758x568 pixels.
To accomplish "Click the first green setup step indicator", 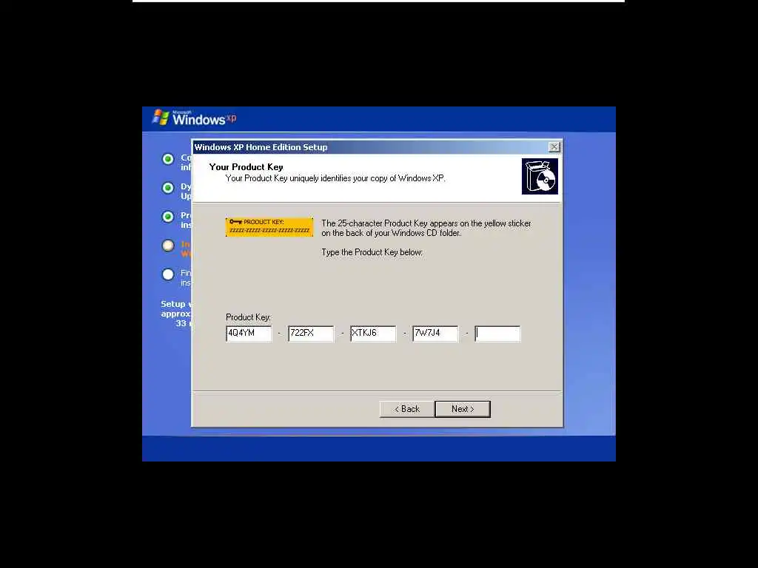I will pos(168,159).
